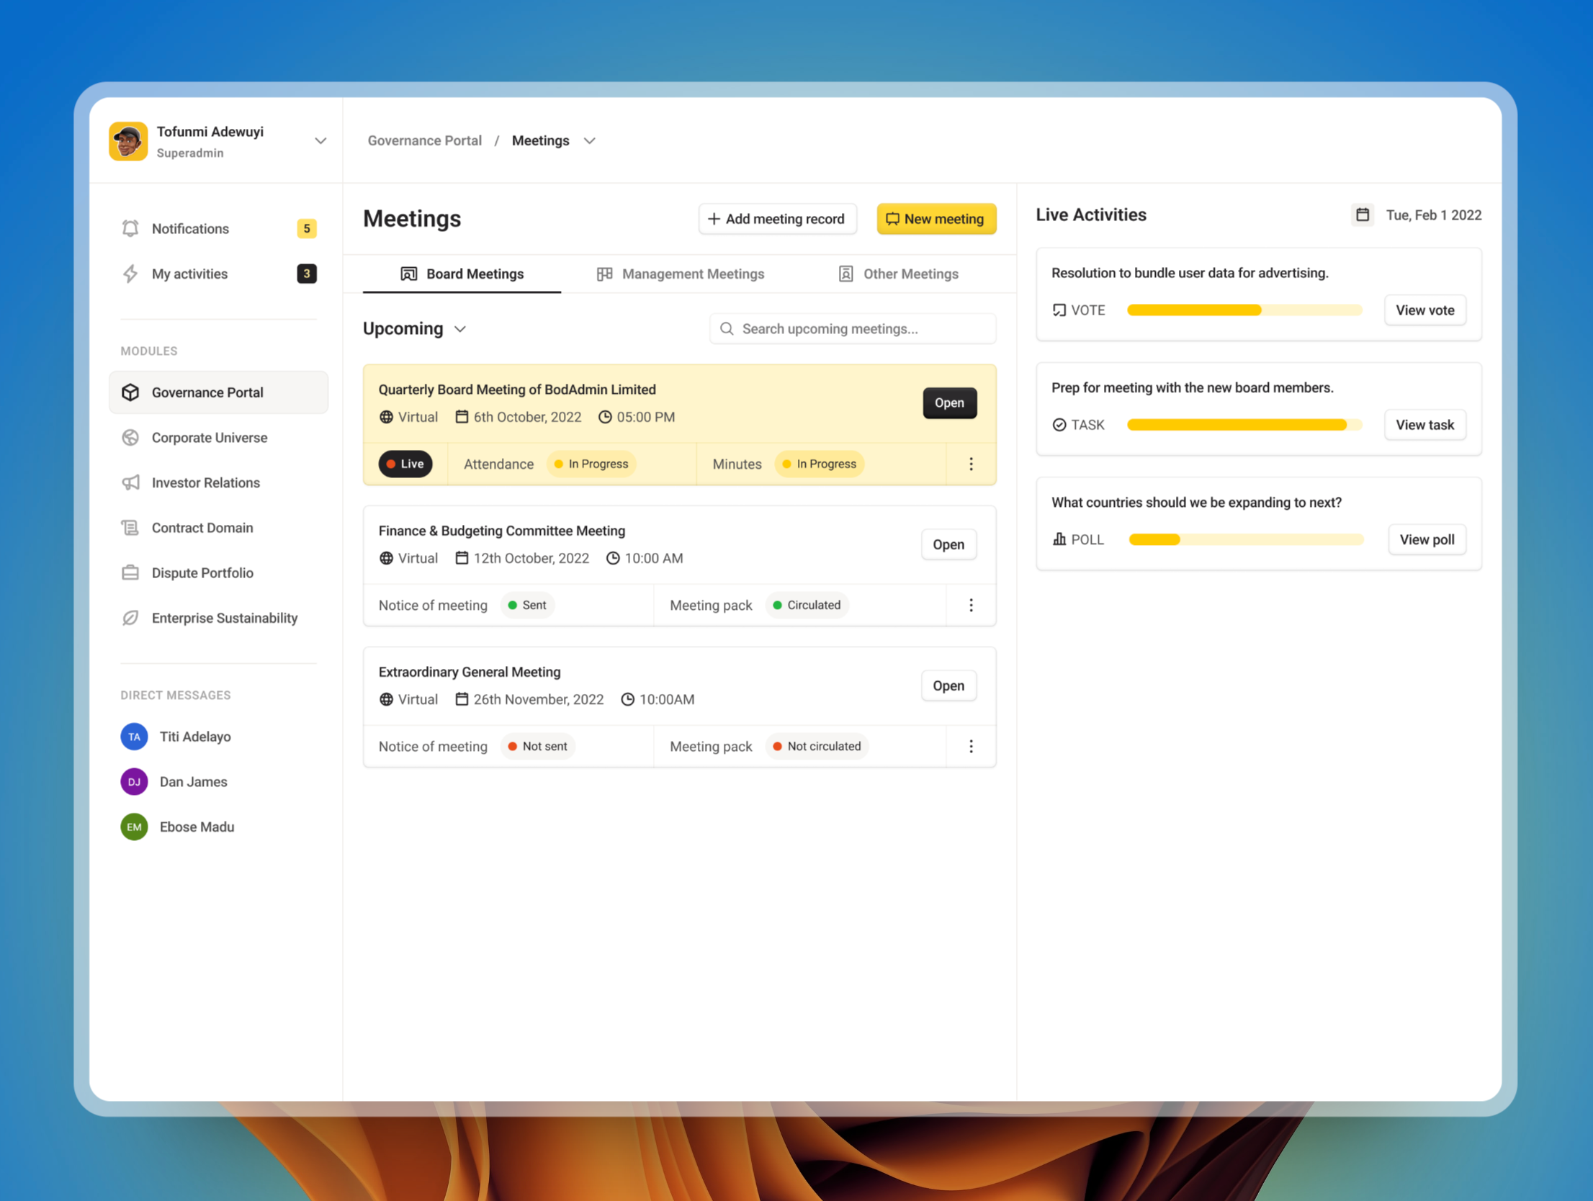Open the three-dot menu on Extraordinary General Meeting
The height and width of the screenshot is (1201, 1593).
click(x=971, y=746)
